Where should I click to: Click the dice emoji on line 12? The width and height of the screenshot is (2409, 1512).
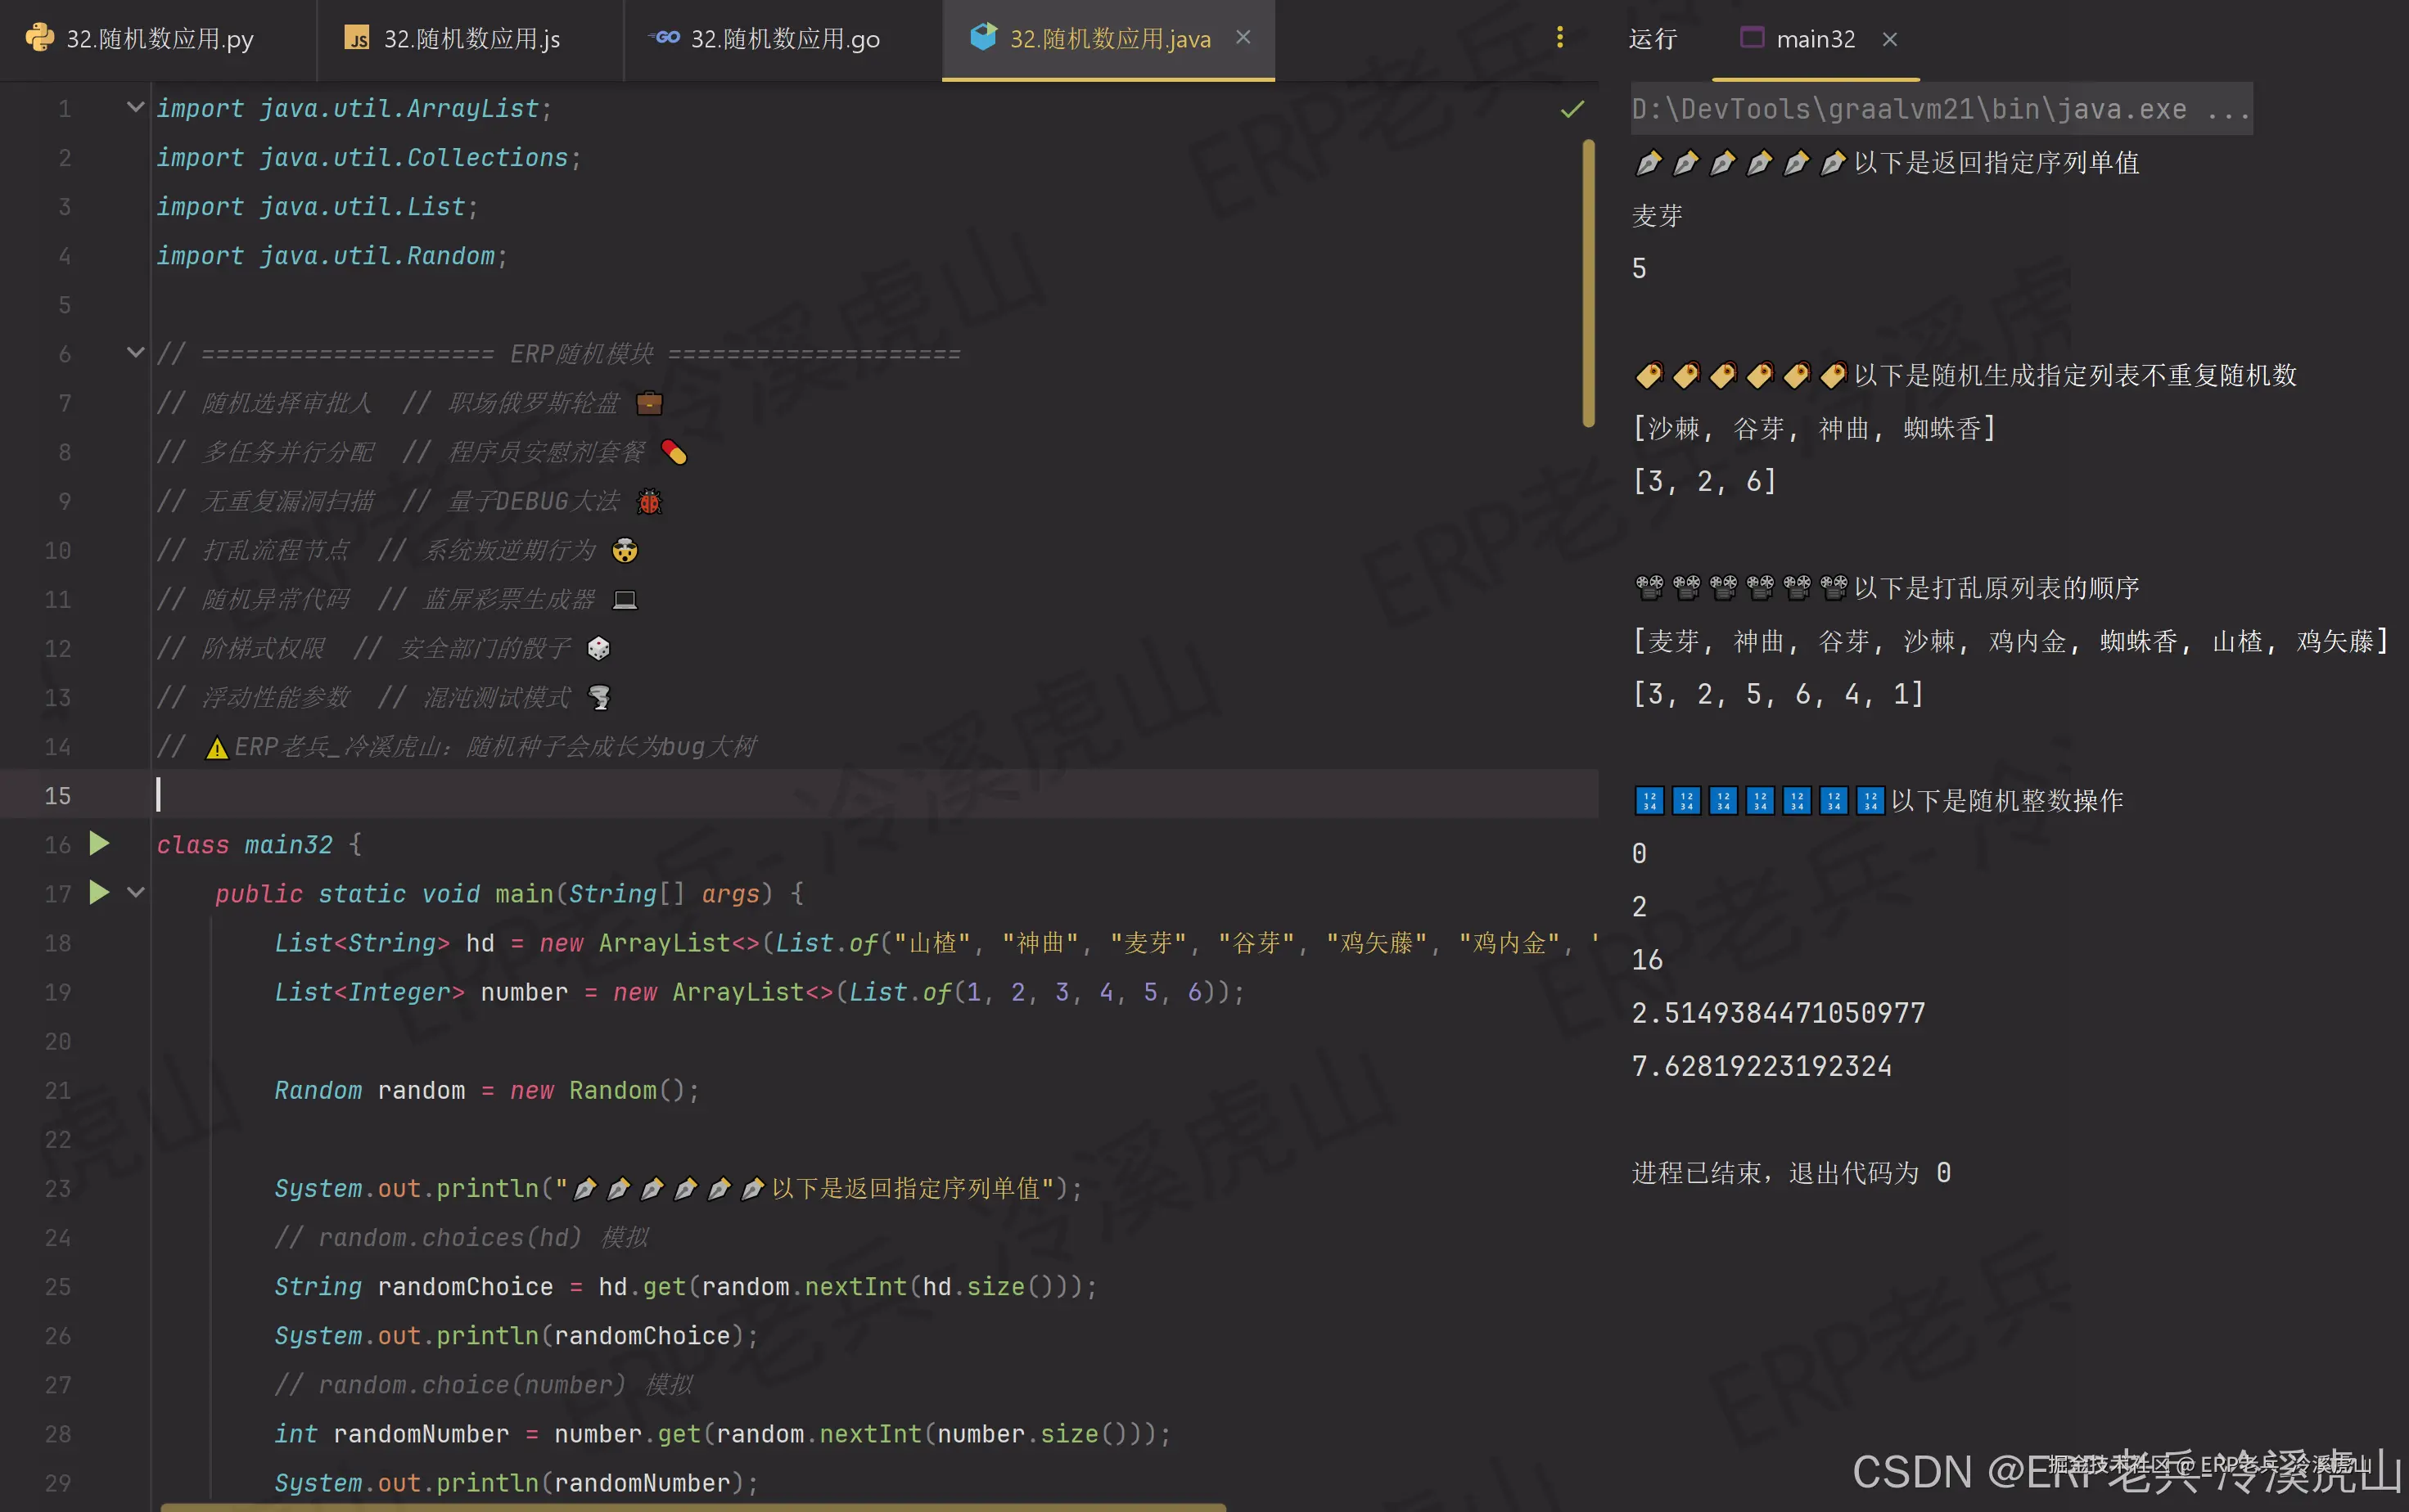click(598, 648)
